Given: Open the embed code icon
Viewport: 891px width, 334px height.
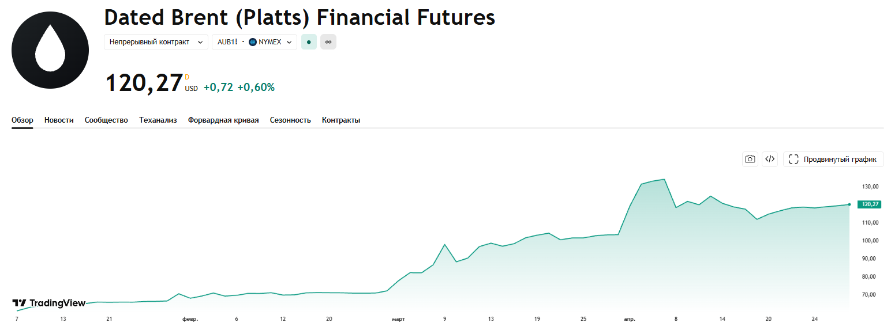Looking at the screenshot, I should [770, 159].
